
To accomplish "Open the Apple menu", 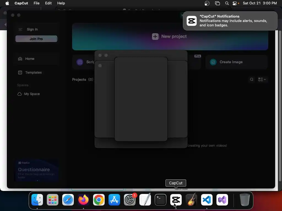I will [x=7, y=3].
